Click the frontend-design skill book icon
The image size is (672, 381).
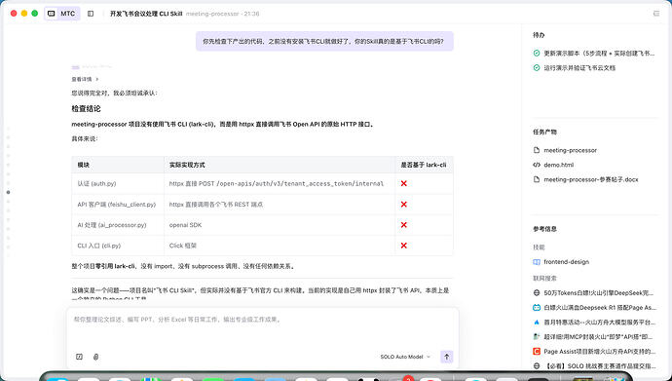click(x=537, y=262)
